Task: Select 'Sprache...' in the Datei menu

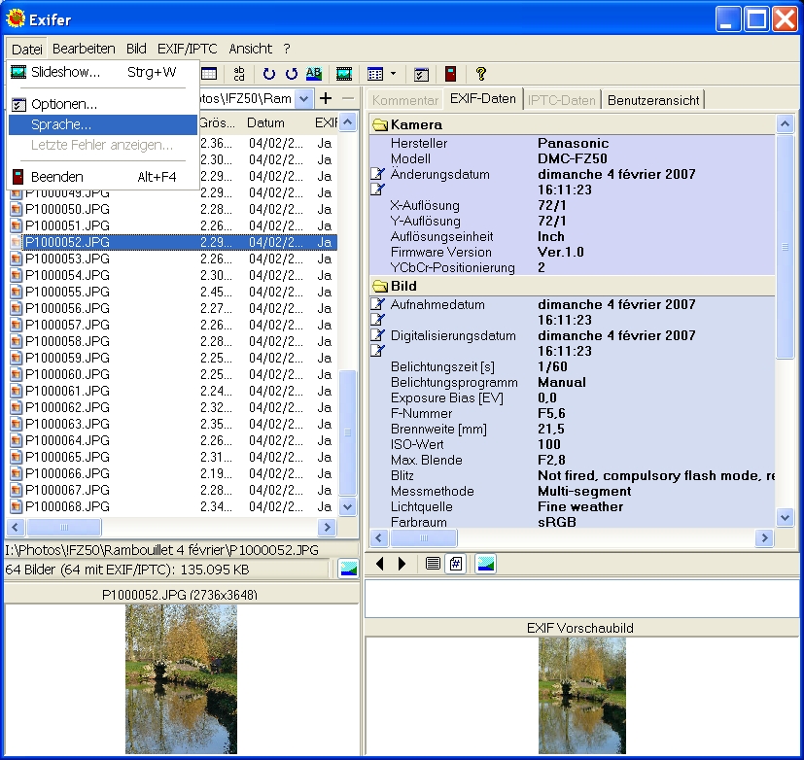Action: click(x=61, y=124)
